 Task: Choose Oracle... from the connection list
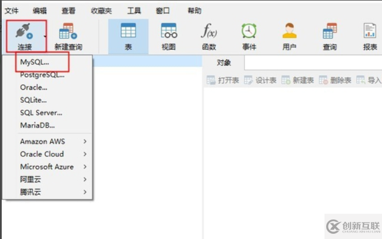[x=33, y=87]
